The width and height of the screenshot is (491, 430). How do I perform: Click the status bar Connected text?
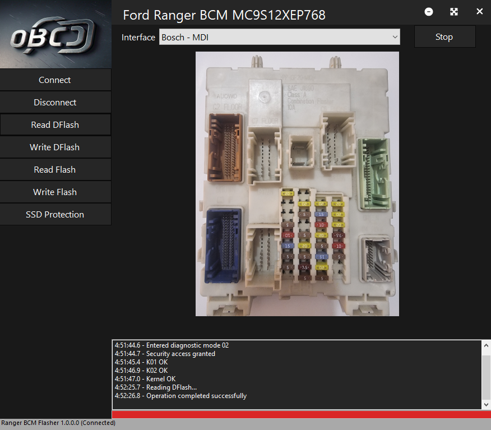(98, 423)
